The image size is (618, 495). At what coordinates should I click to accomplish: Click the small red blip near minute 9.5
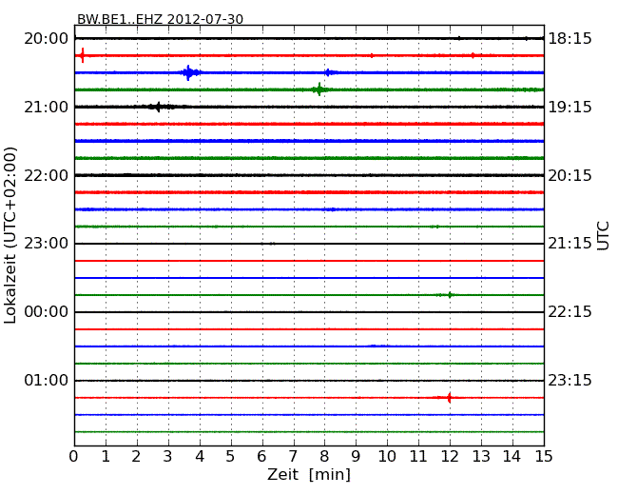coord(372,55)
